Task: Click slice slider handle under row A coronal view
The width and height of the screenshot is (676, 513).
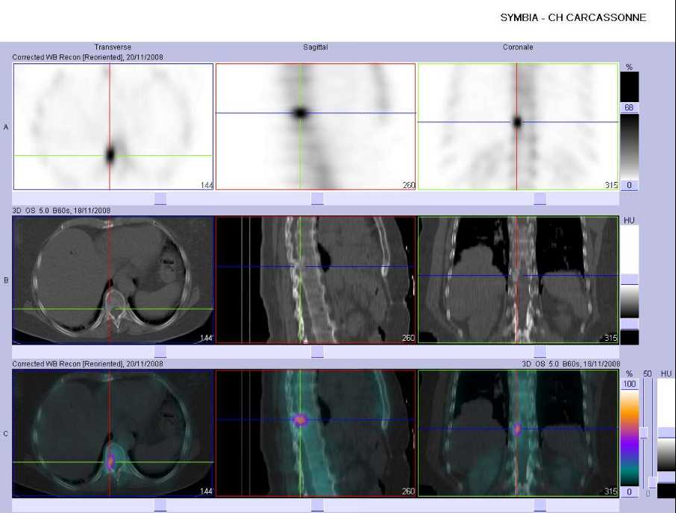Action: [x=539, y=198]
